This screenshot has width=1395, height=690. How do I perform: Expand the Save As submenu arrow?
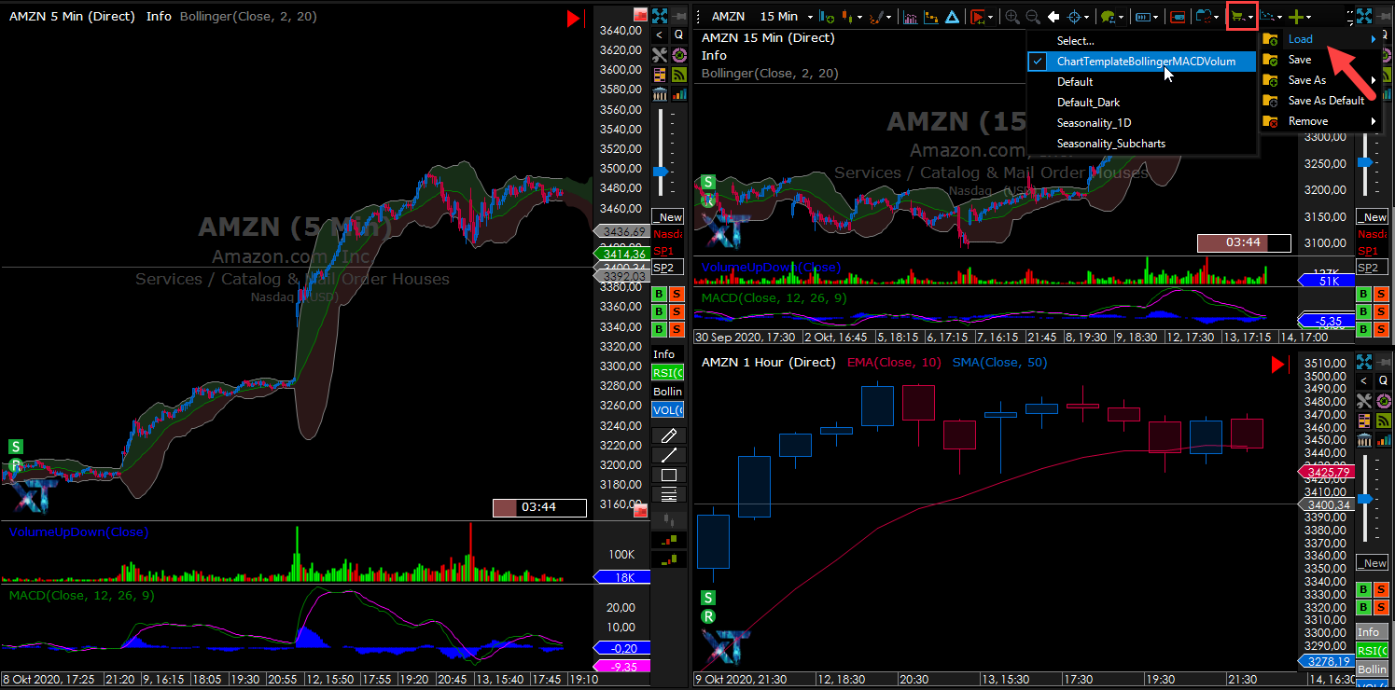1373,80
